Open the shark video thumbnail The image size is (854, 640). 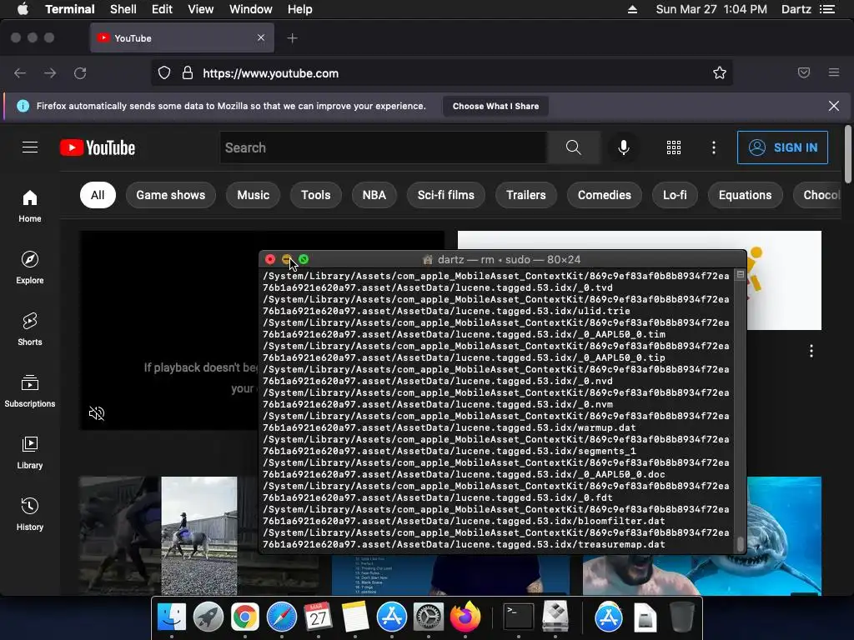coord(702,536)
